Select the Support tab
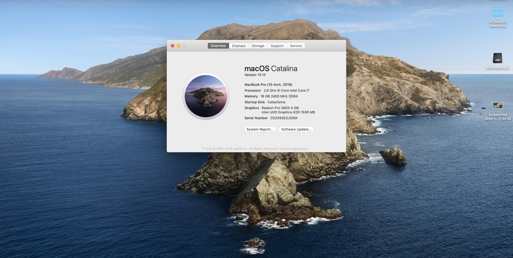Image resolution: width=513 pixels, height=258 pixels. (277, 46)
